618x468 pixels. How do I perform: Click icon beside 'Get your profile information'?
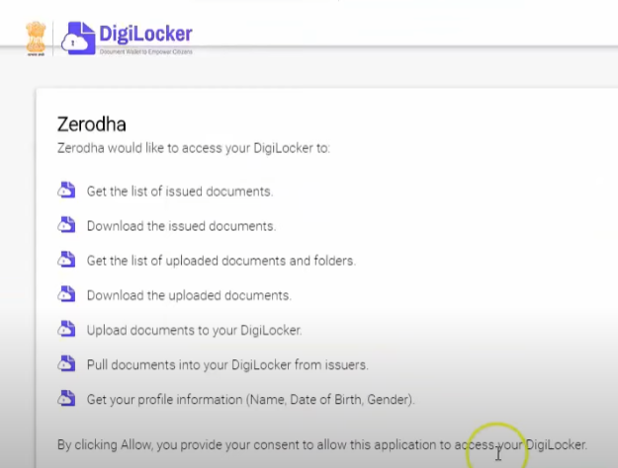coord(66,398)
